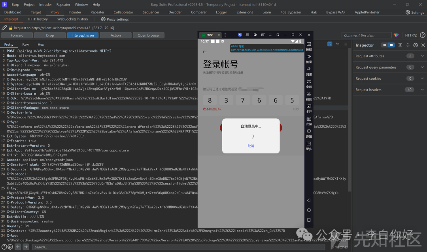The width and height of the screenshot is (427, 252).
Task: Click the pencil edit icon beside request URL
Action: tap(4, 28)
